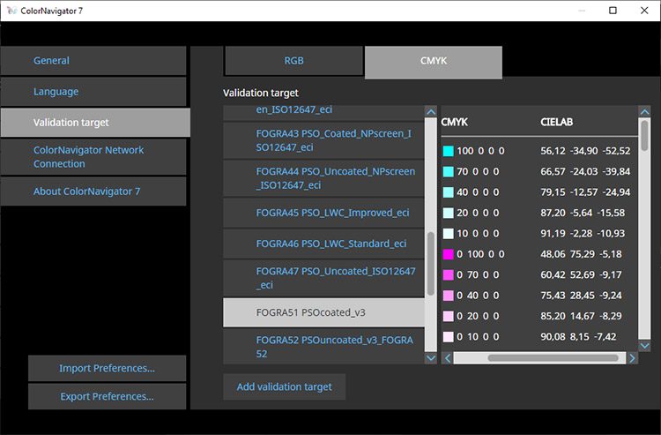This screenshot has width=661, height=435.
Task: Select FOGRA44 PSO_Uncoated_NPscreen target
Action: coord(323,178)
